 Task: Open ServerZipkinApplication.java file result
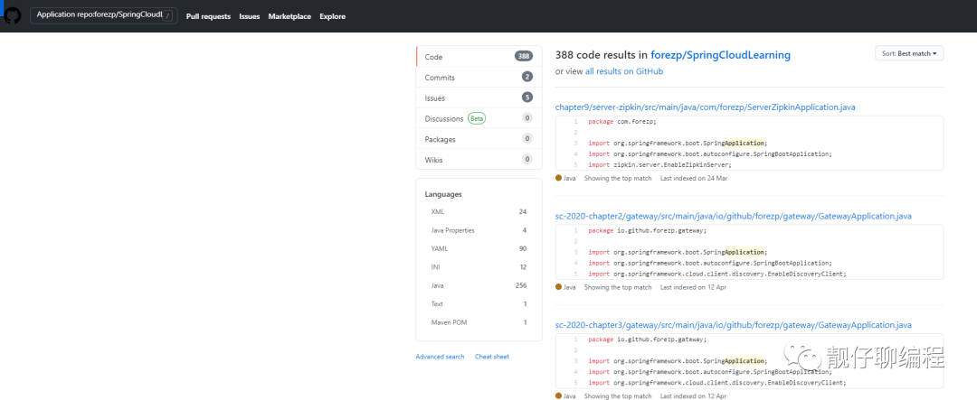coord(706,107)
